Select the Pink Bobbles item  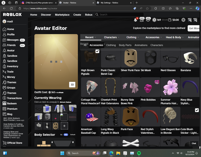point(151,87)
